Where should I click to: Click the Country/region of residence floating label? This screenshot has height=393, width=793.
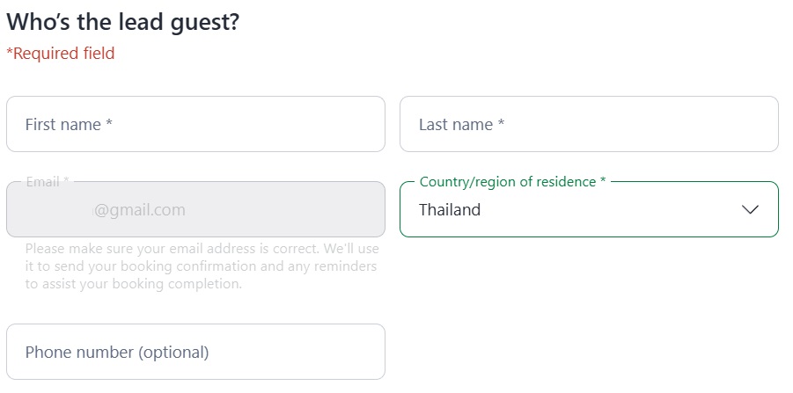coord(508,182)
